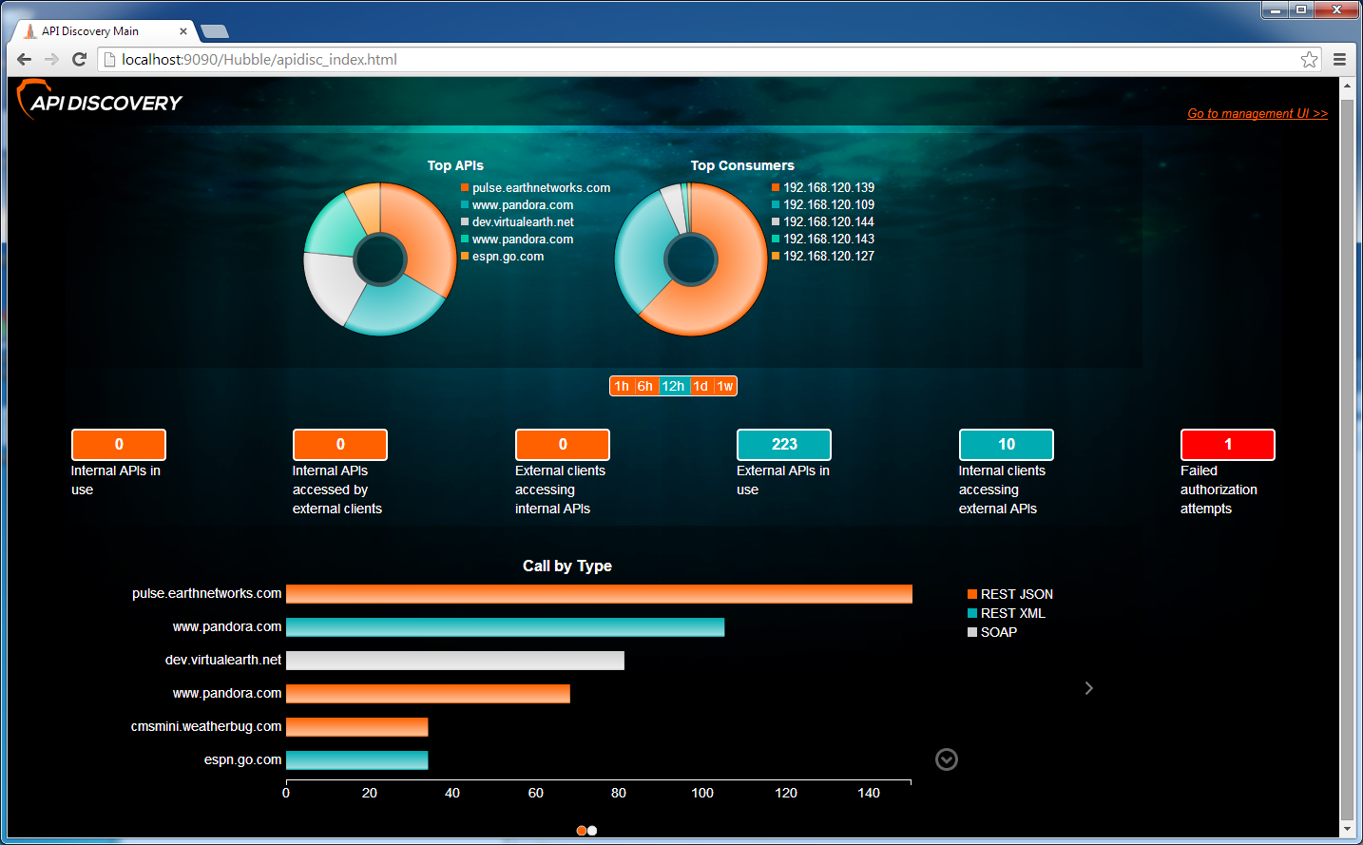Click pulse.earthnetworks.com in Top APIs legend

(536, 188)
